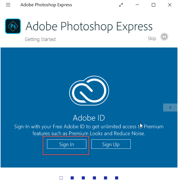Click the Skip text link
This screenshot has height=188, width=178.
point(152,38)
